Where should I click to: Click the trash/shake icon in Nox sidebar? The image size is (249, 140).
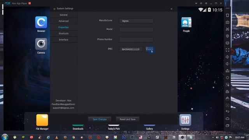[x=227, y=15]
